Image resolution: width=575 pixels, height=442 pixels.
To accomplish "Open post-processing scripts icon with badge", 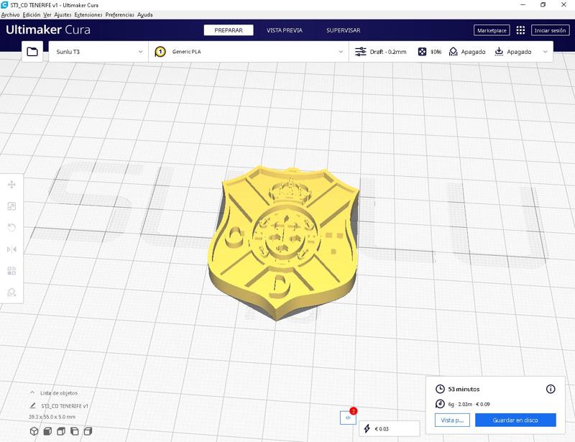I will click(348, 418).
